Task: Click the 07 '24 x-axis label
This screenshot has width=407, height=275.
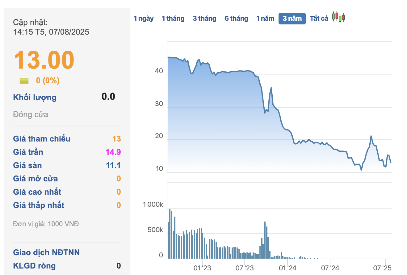Action: click(x=330, y=268)
